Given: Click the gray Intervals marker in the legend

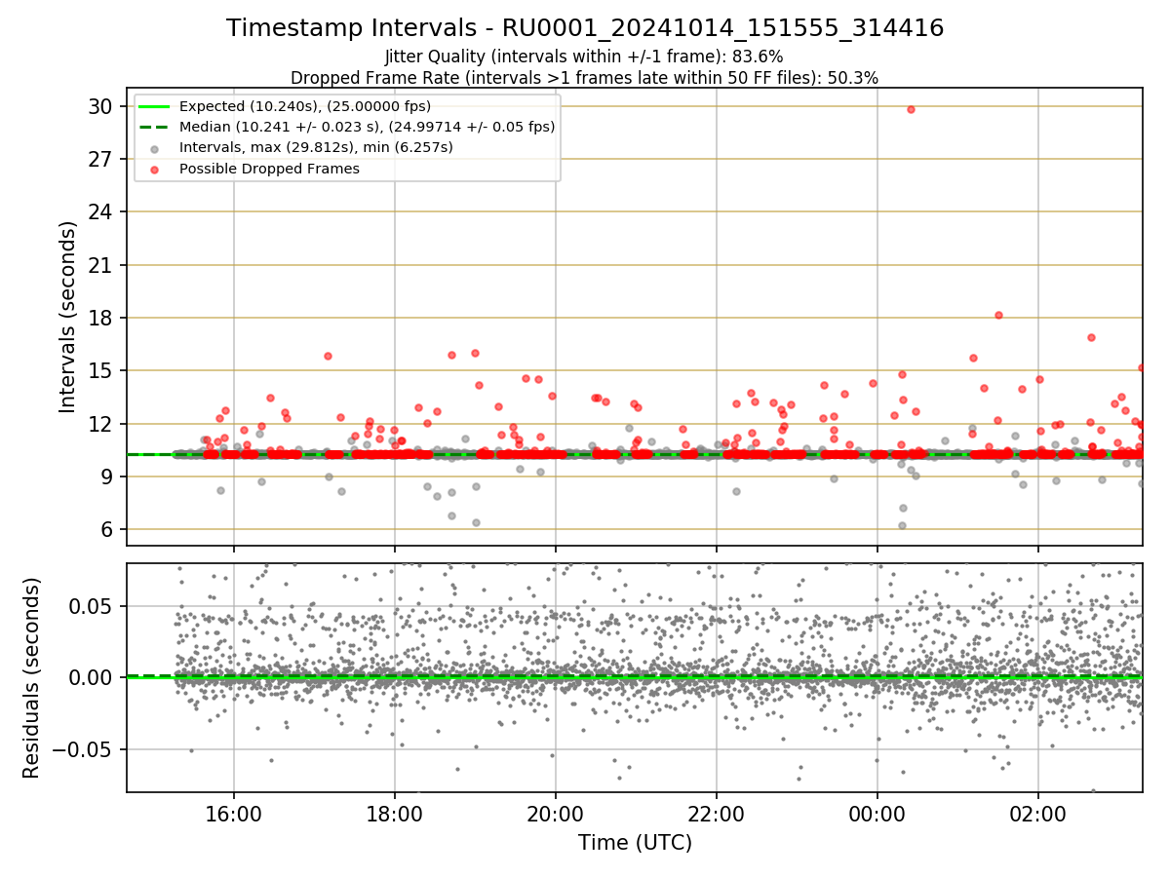Looking at the screenshot, I should click(x=154, y=148).
